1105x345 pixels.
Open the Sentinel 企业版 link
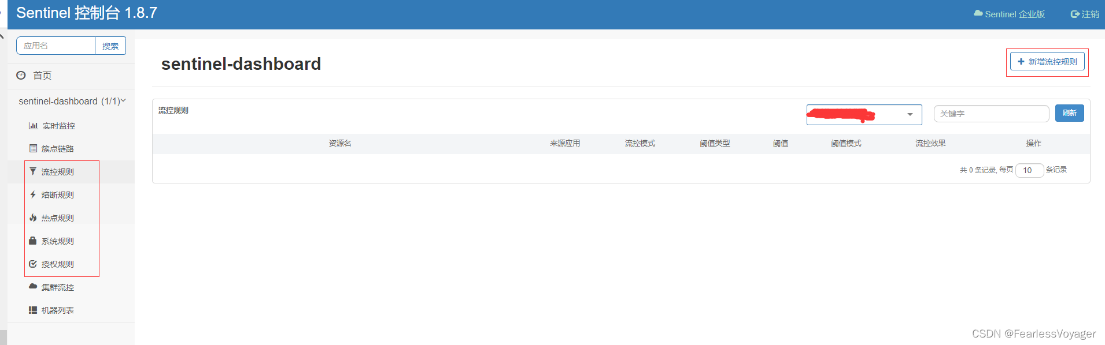[x=1010, y=14]
